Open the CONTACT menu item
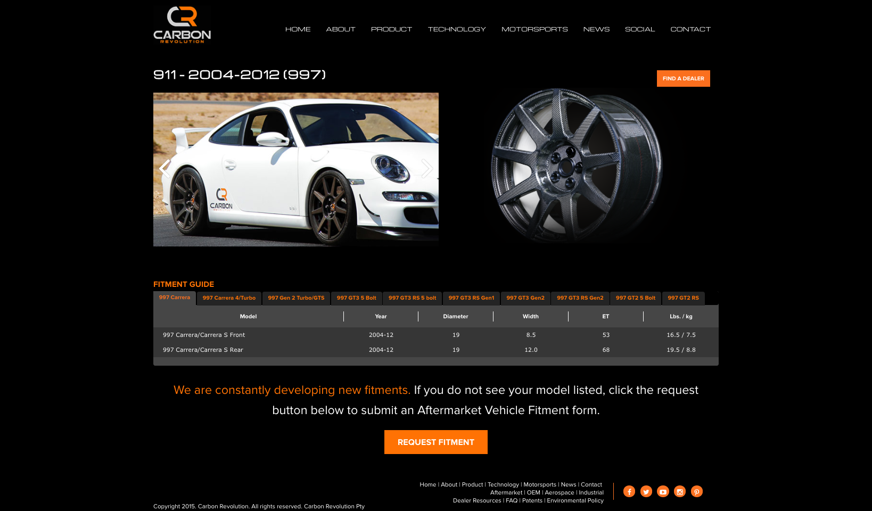Screen dimensions: 872x511 point(690,29)
